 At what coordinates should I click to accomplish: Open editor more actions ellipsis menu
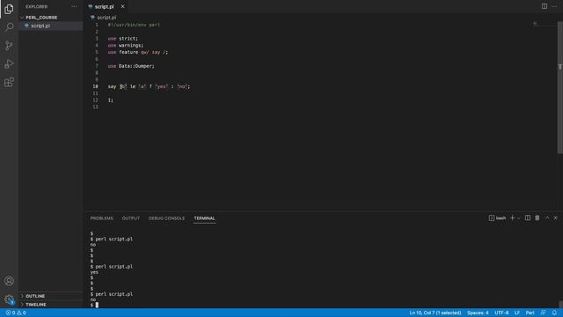click(x=554, y=6)
